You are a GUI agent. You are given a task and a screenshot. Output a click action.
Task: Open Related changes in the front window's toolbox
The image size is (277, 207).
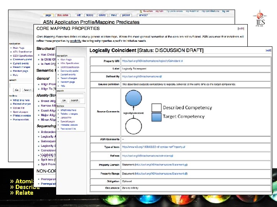(x=69, y=114)
